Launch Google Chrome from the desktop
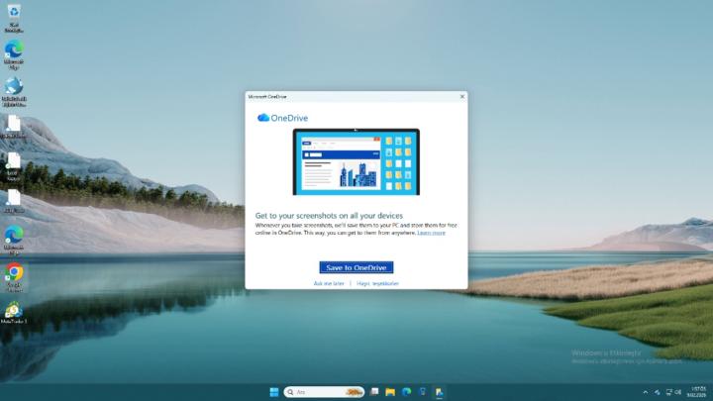This screenshot has height=401, width=713. click(x=14, y=278)
